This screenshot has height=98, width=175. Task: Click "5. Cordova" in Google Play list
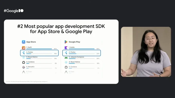73,67
